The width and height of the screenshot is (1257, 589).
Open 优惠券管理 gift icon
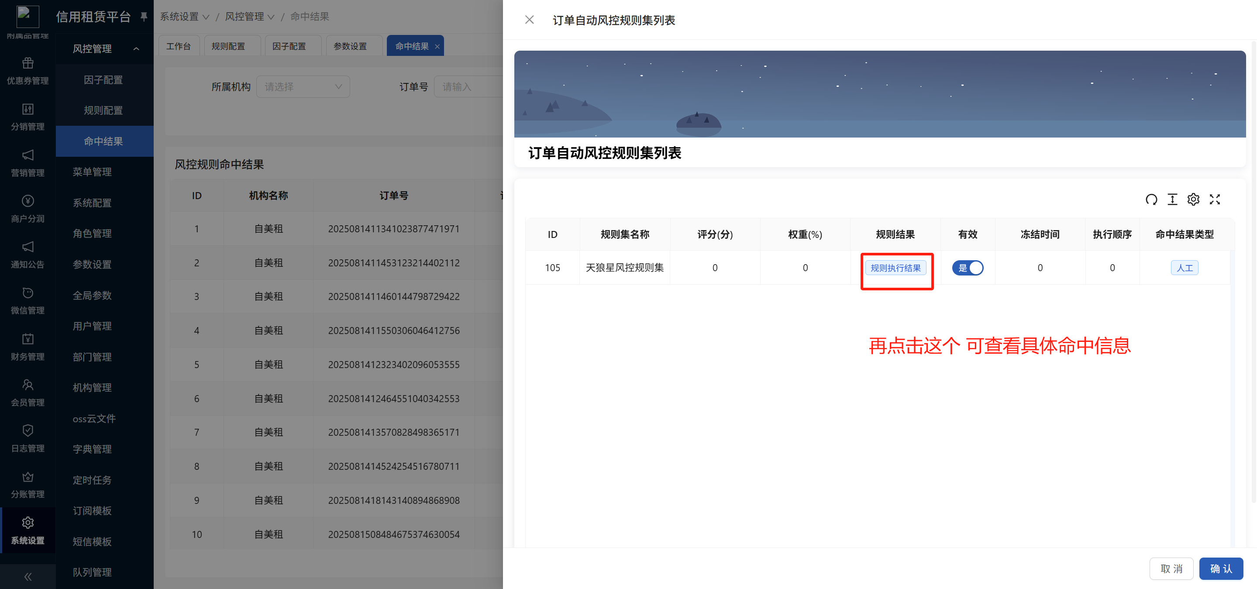pos(28,62)
